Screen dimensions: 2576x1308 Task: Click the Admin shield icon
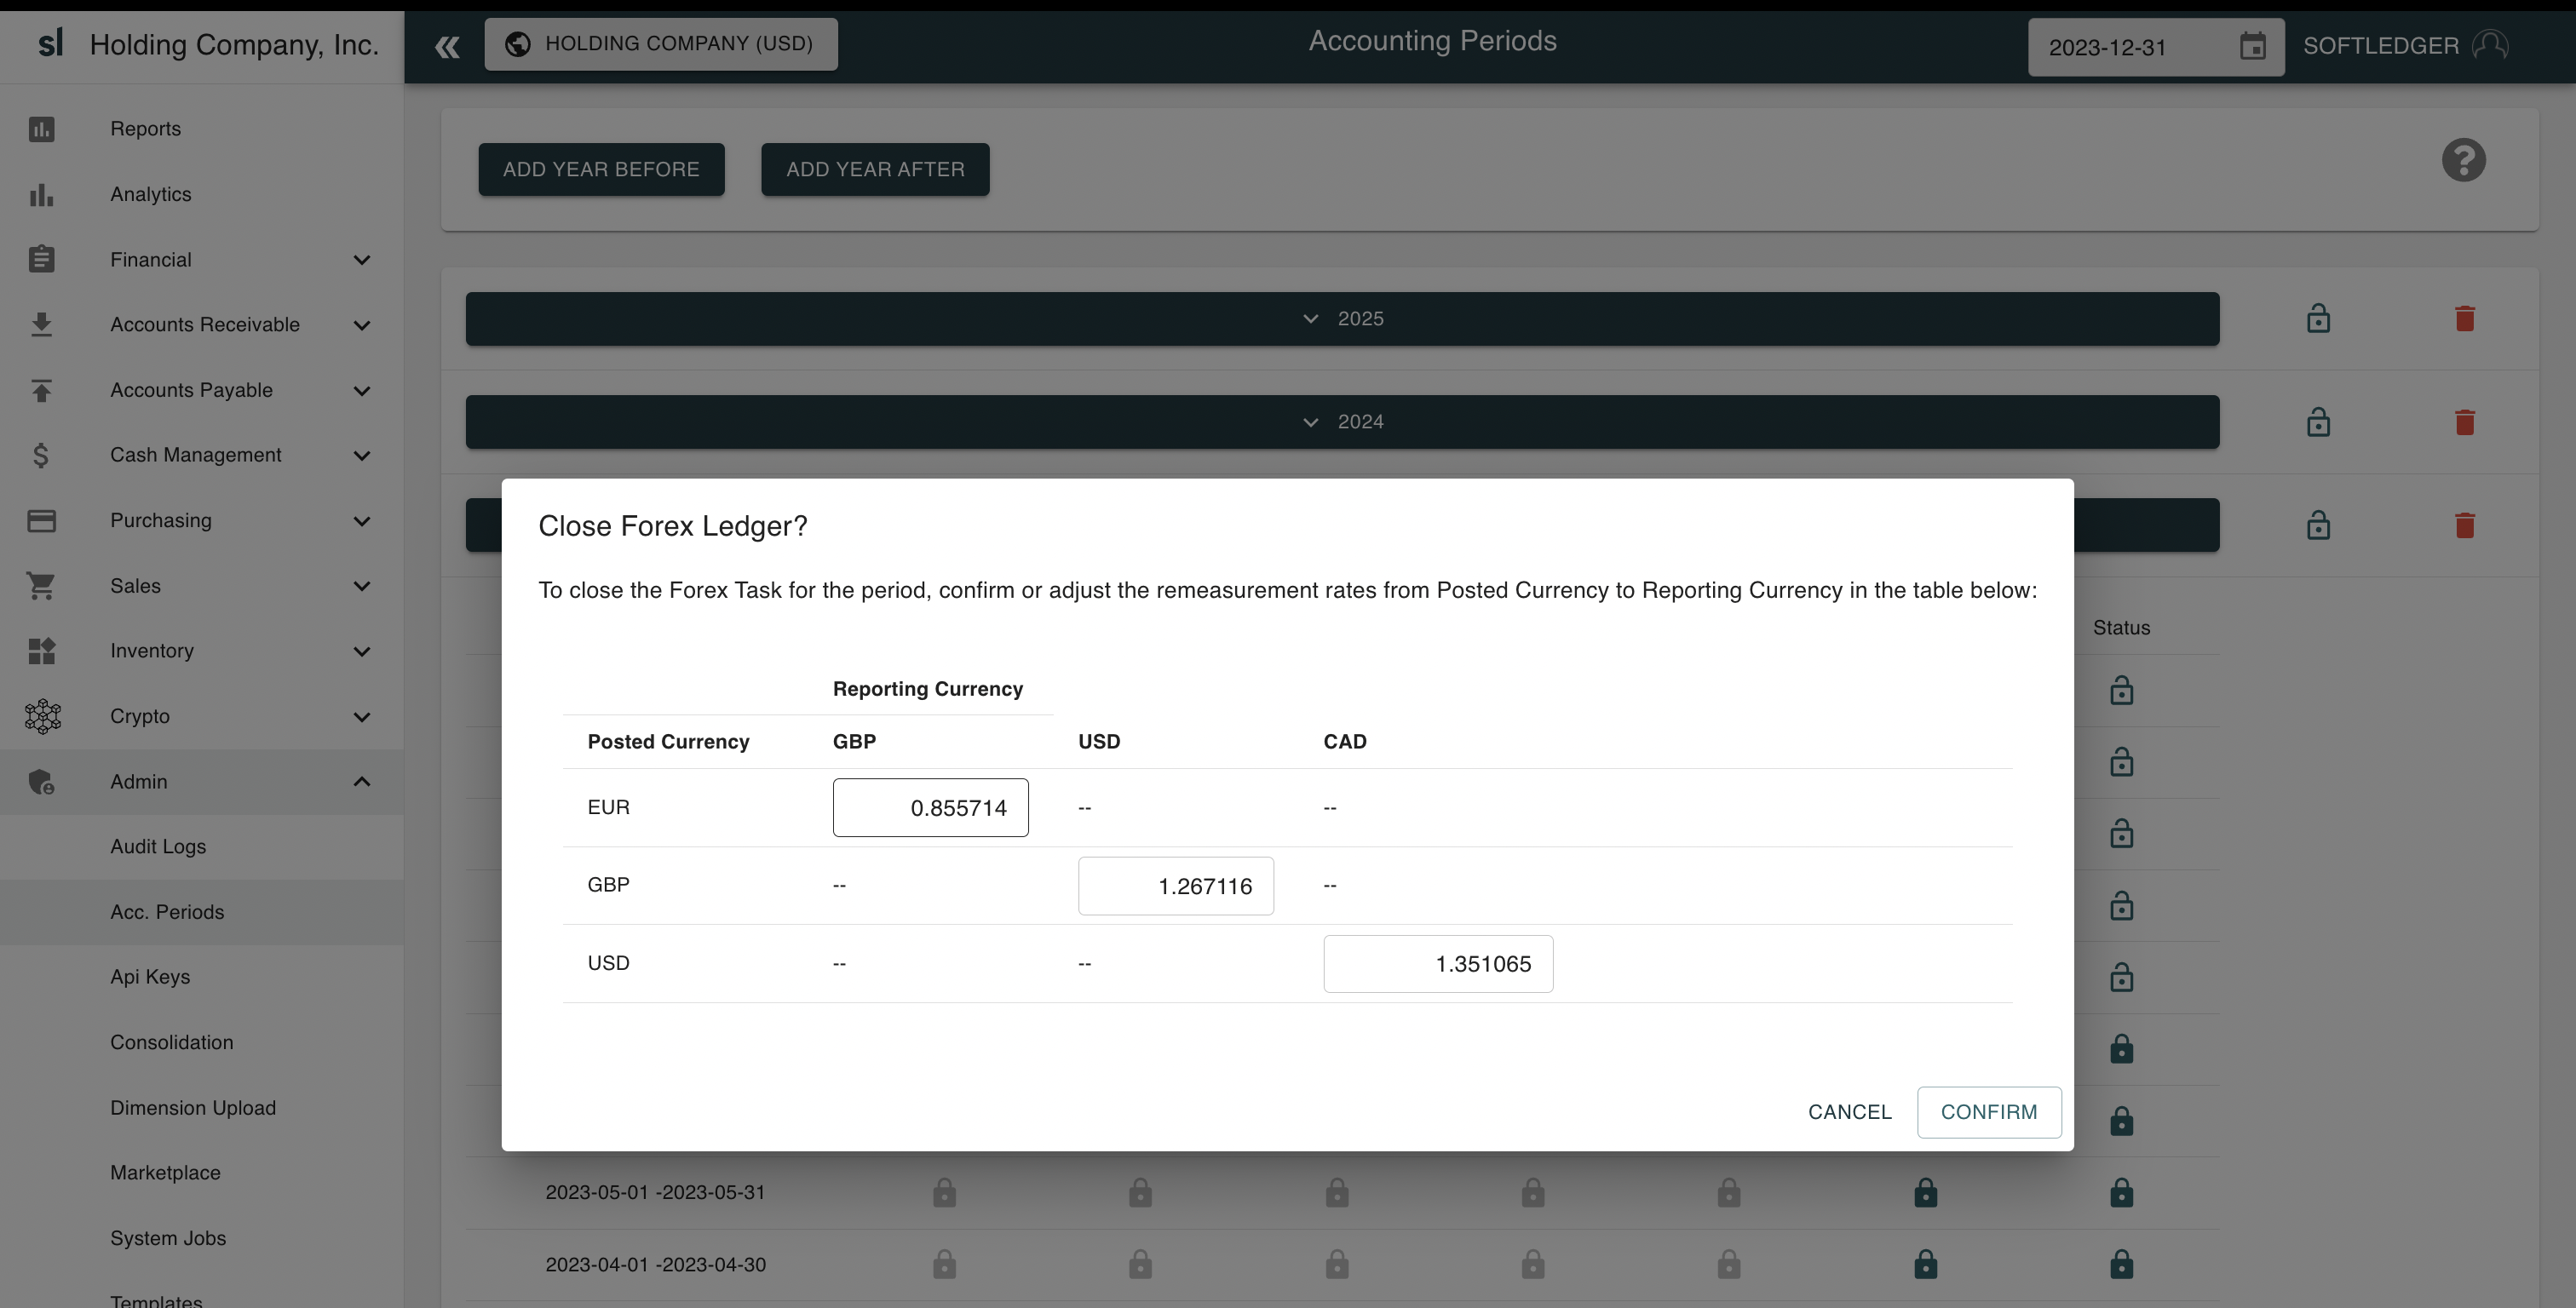pos(41,782)
